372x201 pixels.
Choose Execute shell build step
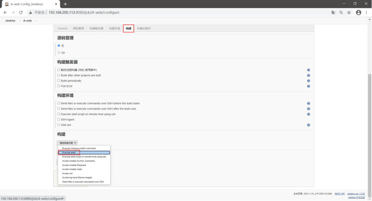point(84,153)
